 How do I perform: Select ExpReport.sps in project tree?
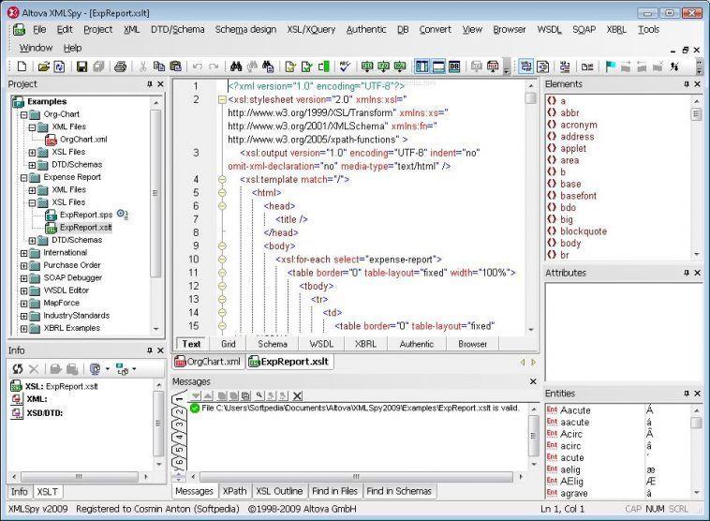coord(86,215)
